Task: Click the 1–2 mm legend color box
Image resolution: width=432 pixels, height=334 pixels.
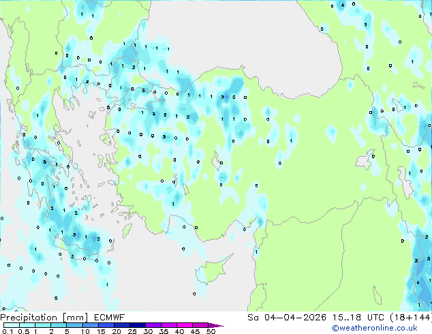Action: point(43,325)
